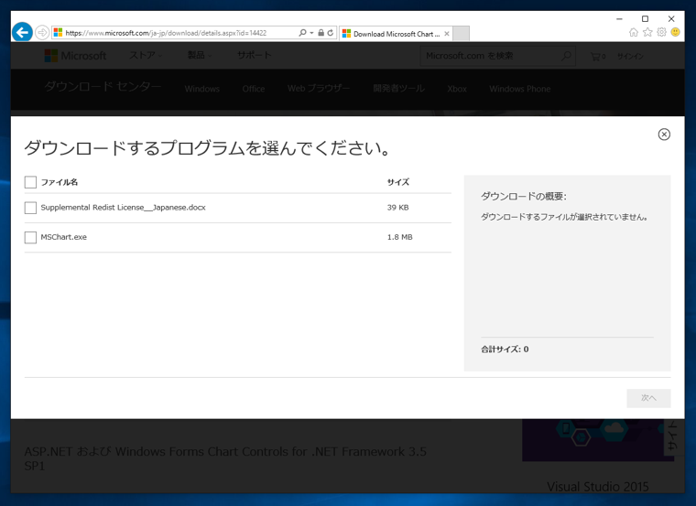Close the download dialog with X circle
This screenshot has height=506, width=696.
(x=664, y=135)
